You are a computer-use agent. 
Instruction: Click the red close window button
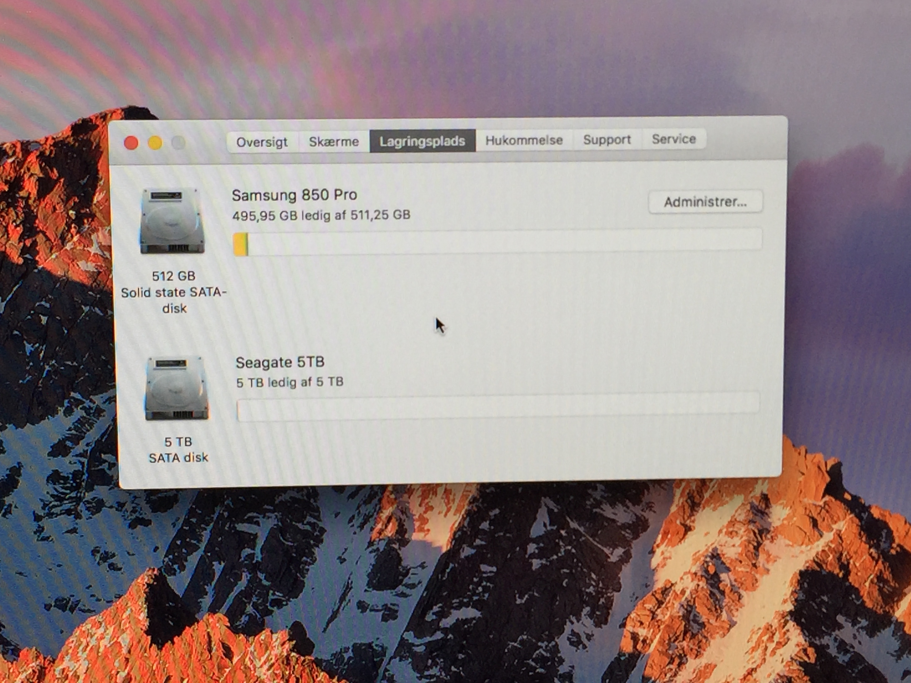[x=131, y=143]
